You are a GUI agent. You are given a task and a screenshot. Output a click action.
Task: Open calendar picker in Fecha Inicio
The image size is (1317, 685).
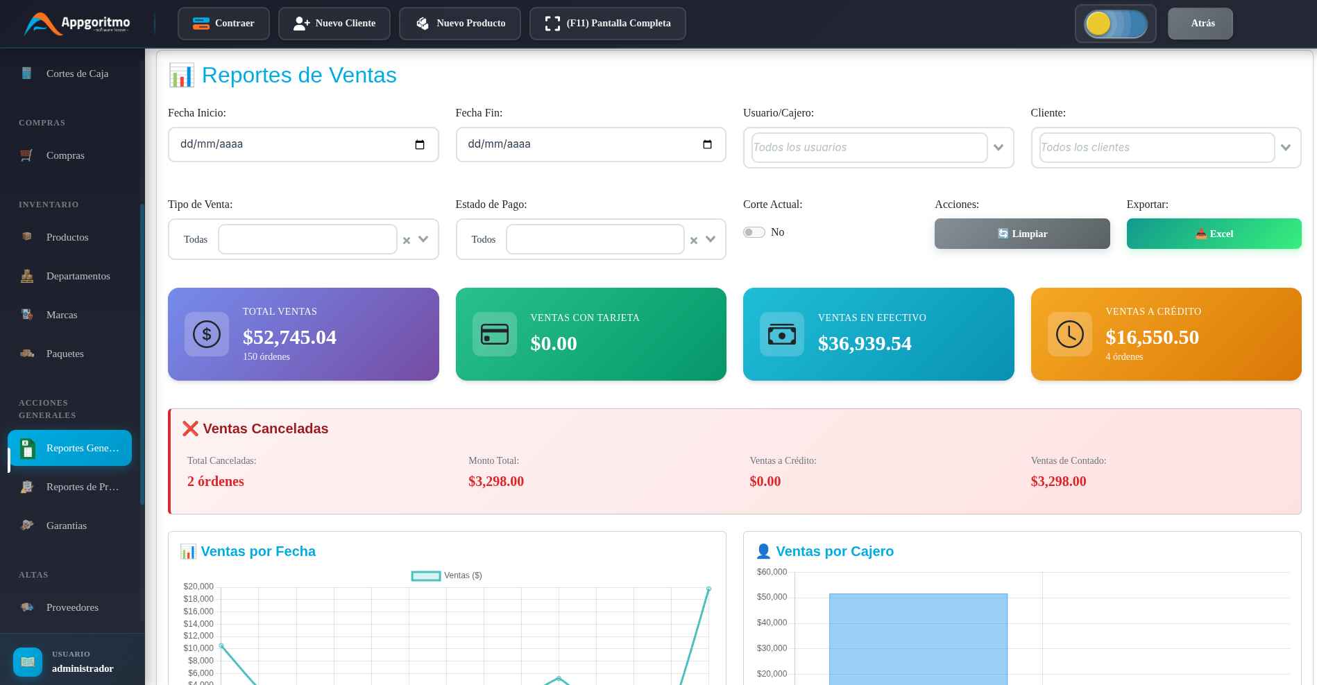[420, 145]
